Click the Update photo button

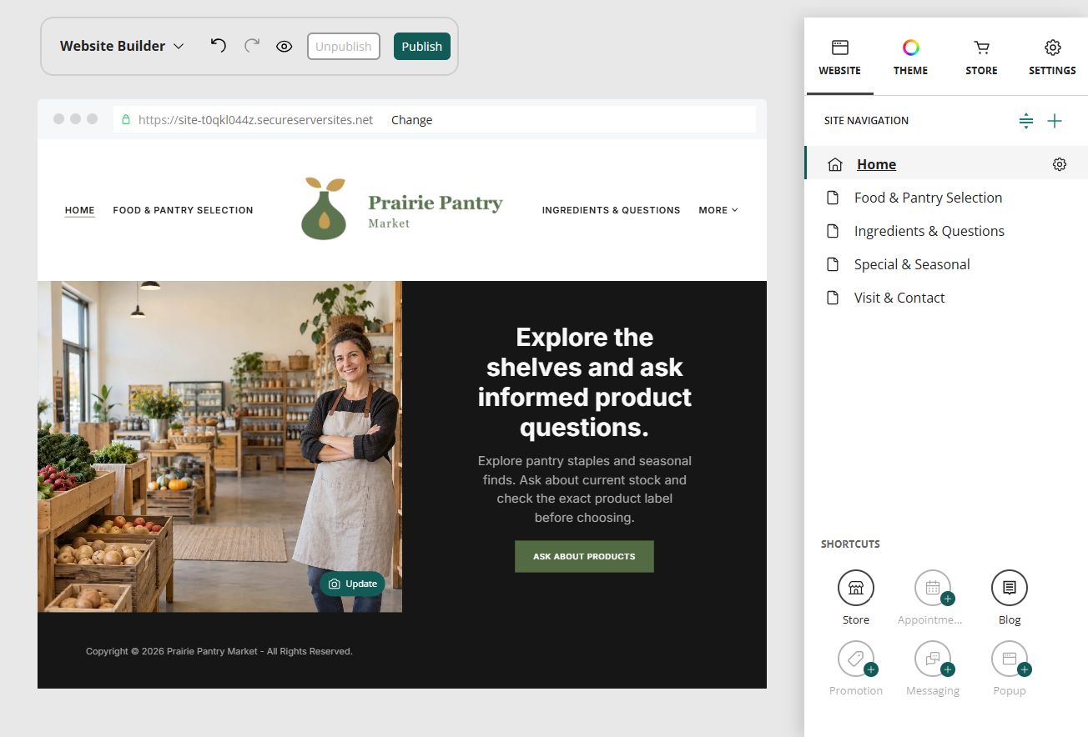(352, 584)
